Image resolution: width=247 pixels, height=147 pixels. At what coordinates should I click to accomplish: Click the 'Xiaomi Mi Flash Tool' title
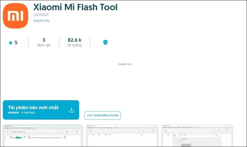click(x=75, y=7)
